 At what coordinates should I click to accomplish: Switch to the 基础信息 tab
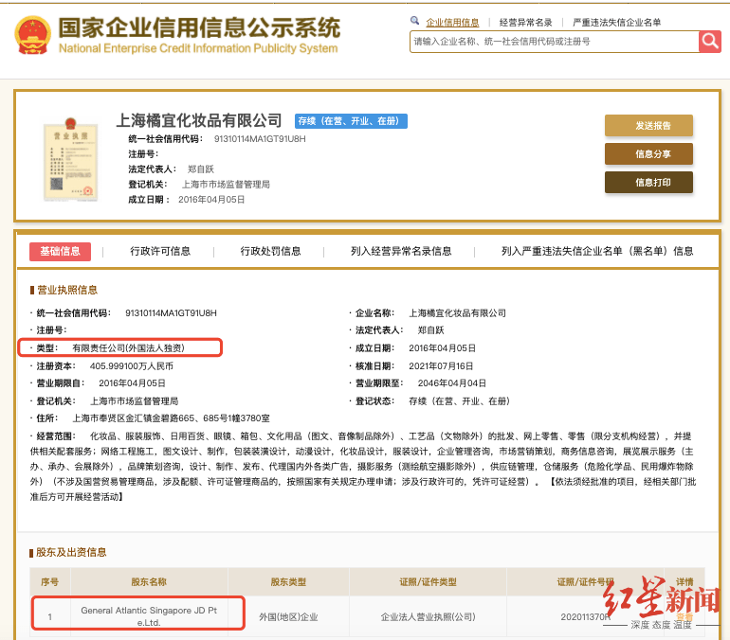pos(60,252)
